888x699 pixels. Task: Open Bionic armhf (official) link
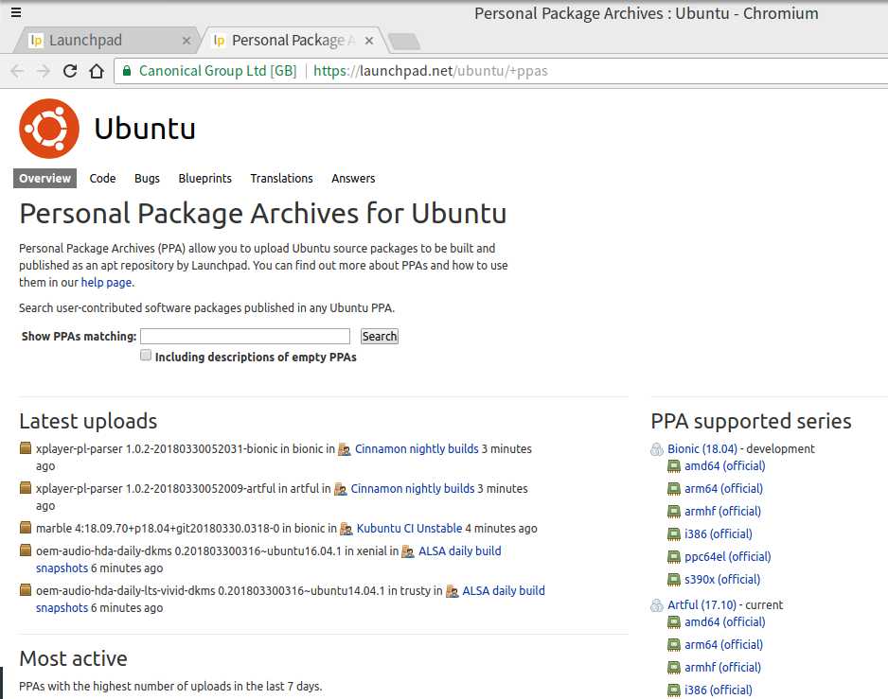(722, 511)
